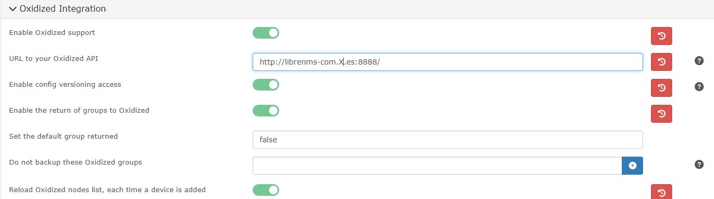The height and width of the screenshot is (199, 714).
Task: Focus the Oxidized API URL field
Action: point(448,62)
